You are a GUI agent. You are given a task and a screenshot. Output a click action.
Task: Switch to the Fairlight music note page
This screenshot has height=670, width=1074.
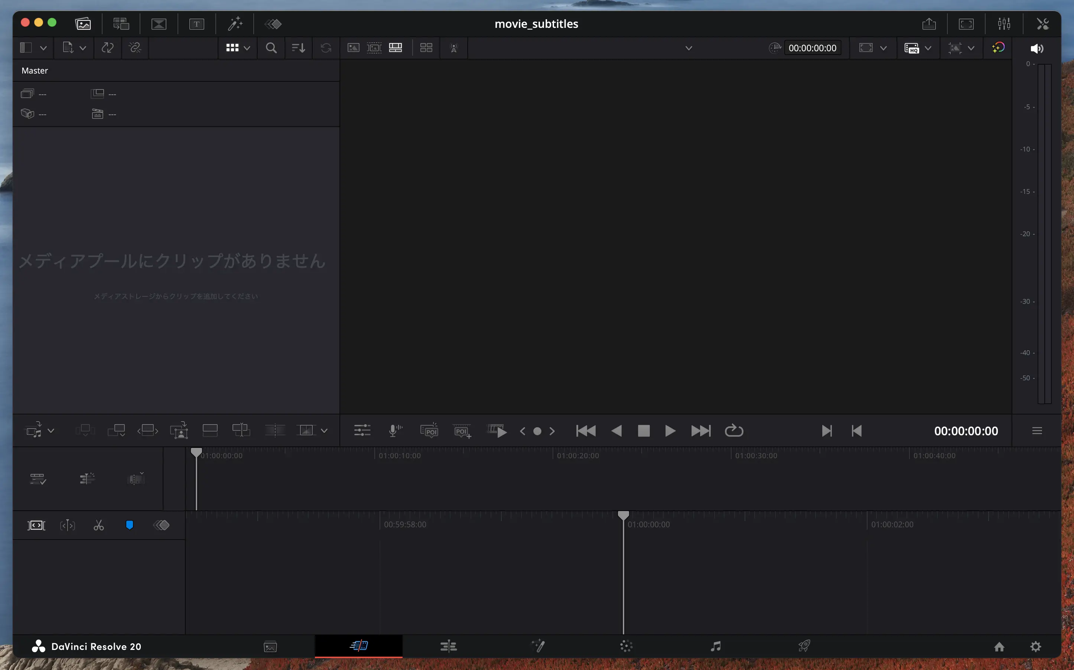coord(715,647)
